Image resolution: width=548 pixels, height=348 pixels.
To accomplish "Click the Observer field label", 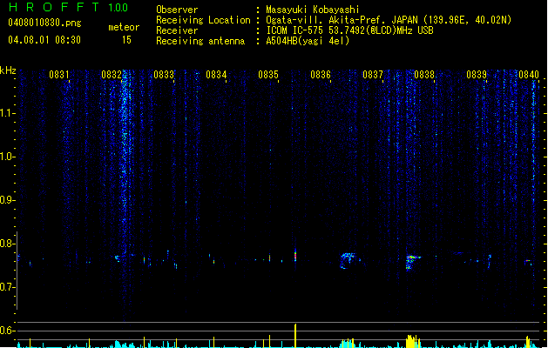I will point(177,10).
